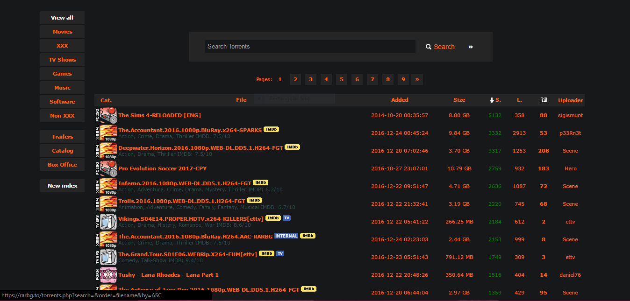Click IMDb badge on Deepwater.Horizon row

click(x=292, y=147)
